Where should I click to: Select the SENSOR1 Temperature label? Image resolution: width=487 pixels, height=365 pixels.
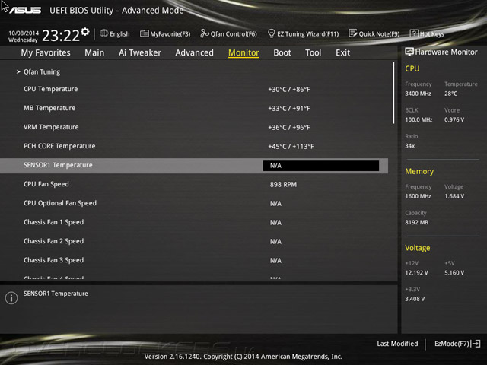pos(58,165)
